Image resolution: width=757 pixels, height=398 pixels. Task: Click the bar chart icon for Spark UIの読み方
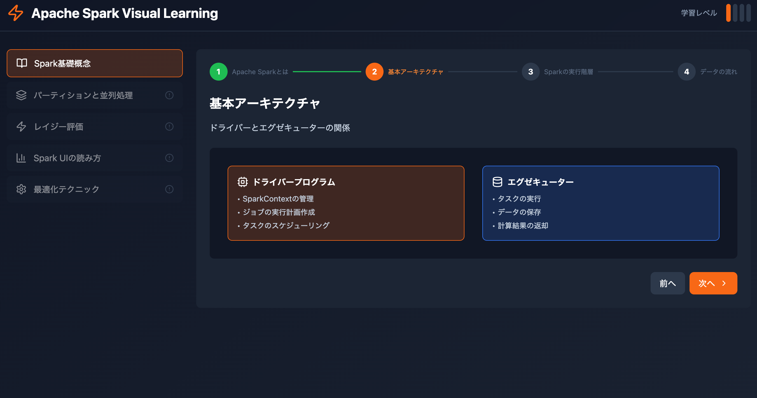click(x=21, y=158)
